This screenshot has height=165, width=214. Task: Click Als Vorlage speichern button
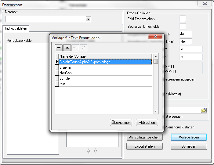click(x=144, y=137)
